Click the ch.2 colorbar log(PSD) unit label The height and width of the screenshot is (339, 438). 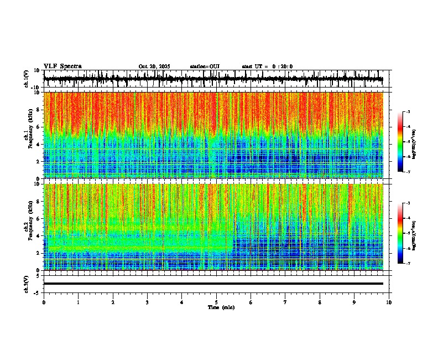414,235
